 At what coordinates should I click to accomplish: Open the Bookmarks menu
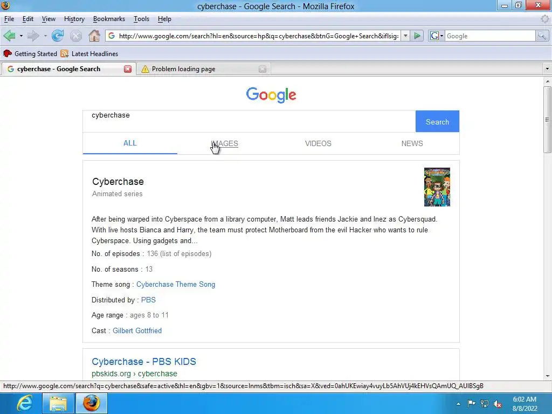[109, 19]
